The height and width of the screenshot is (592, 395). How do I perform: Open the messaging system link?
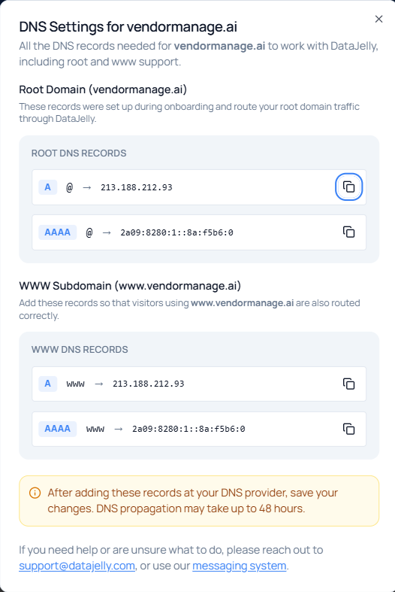(240, 566)
